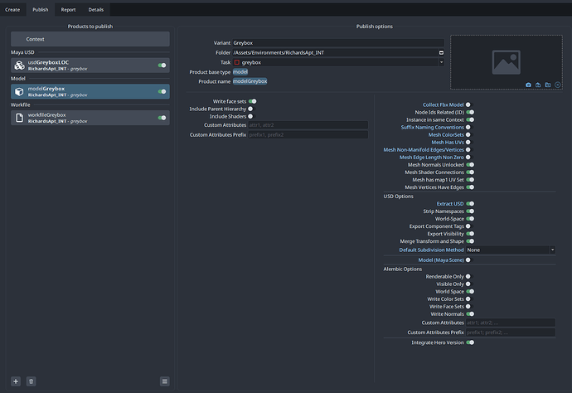Toggle World Space alembic option
This screenshot has width=572, height=393.
[x=470, y=292]
